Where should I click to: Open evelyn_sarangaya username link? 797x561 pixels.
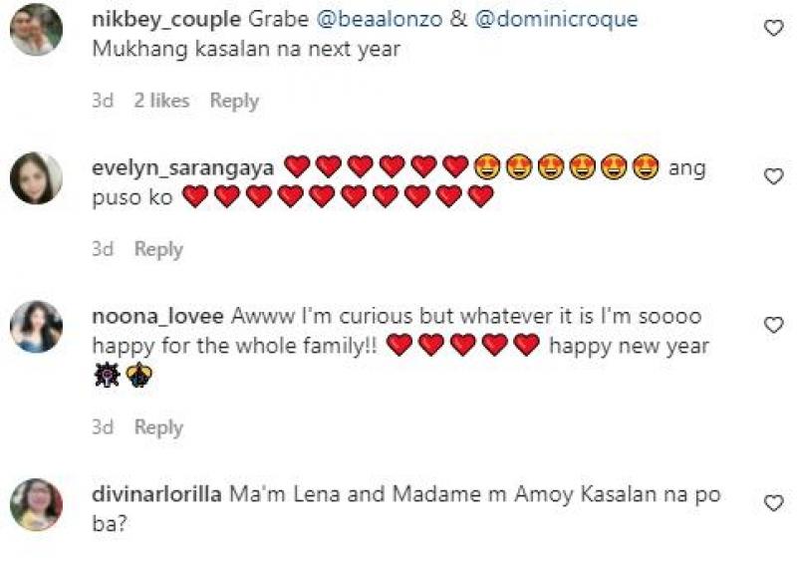tap(183, 167)
